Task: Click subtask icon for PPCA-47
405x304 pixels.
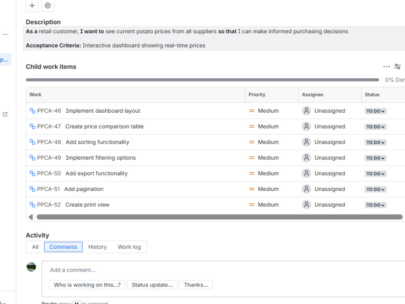Action: pos(32,126)
